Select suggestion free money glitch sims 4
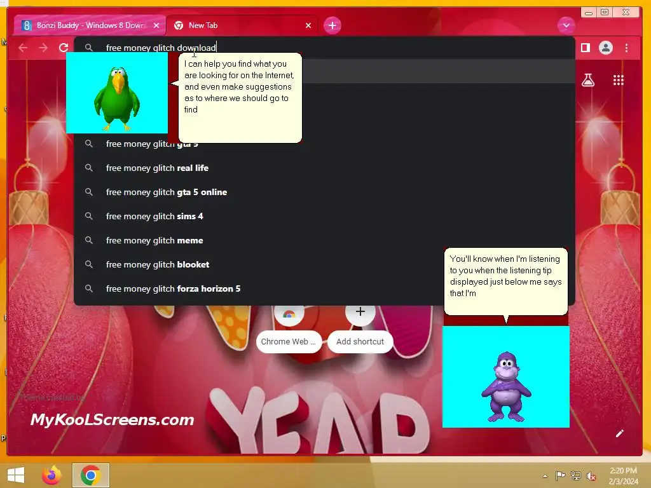The height and width of the screenshot is (488, 651). [324, 216]
